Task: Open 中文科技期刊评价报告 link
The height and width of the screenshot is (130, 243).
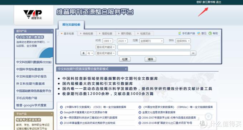Action: pyautogui.click(x=31, y=77)
